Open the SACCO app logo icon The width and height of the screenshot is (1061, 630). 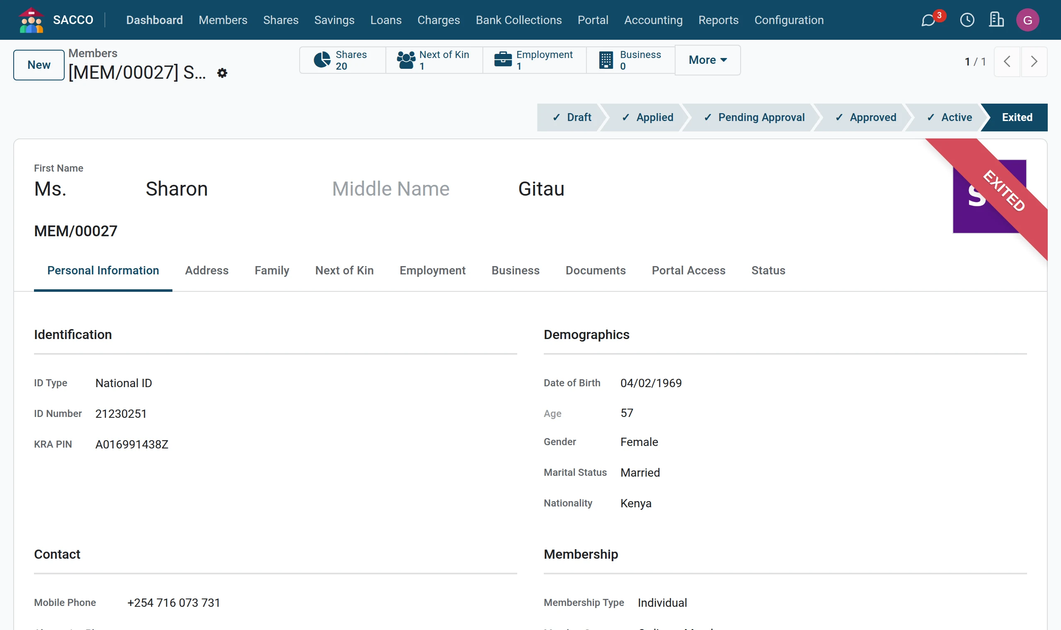[31, 20]
